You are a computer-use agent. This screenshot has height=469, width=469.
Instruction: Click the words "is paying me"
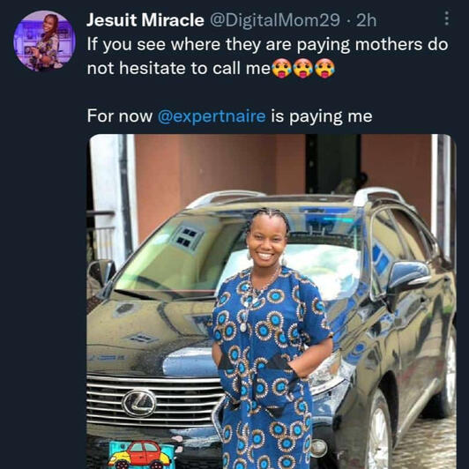click(322, 116)
